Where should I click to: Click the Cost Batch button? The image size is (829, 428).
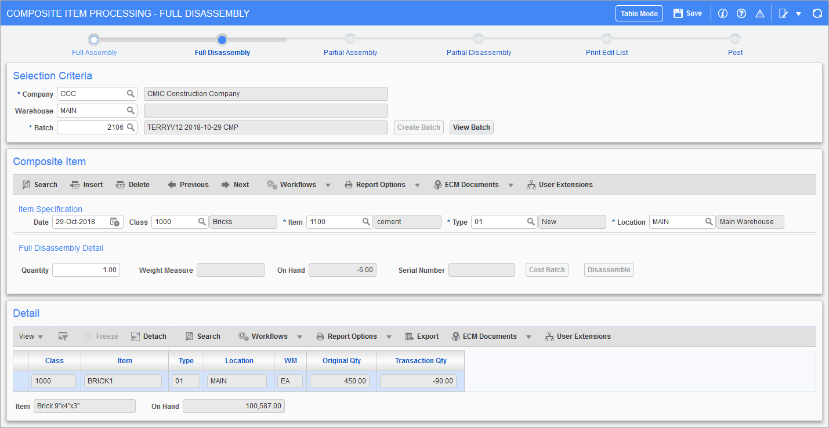(547, 270)
